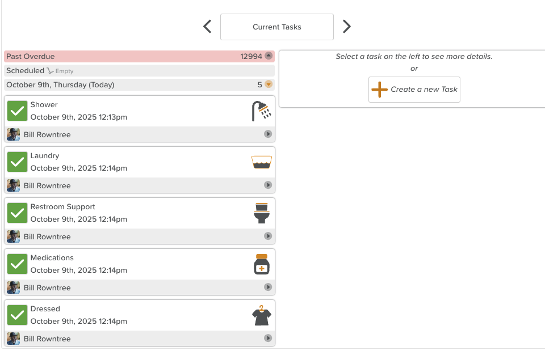Go to the next task view arrow
Image resolution: width=545 pixels, height=355 pixels.
click(346, 27)
